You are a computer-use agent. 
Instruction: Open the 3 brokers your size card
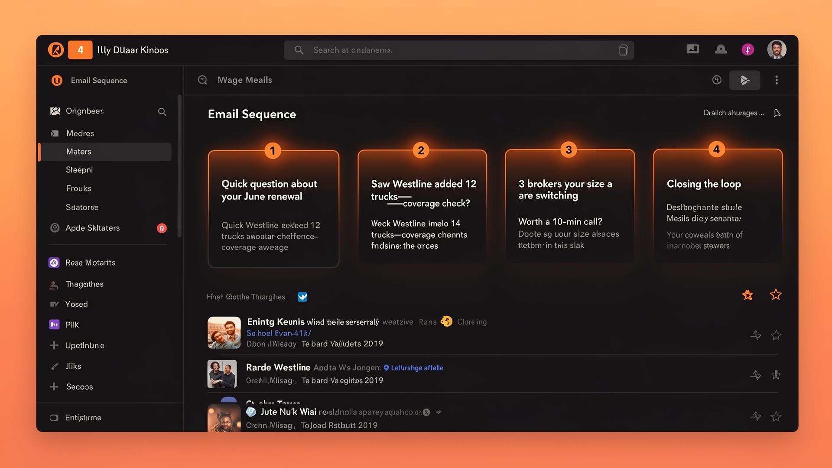570,205
